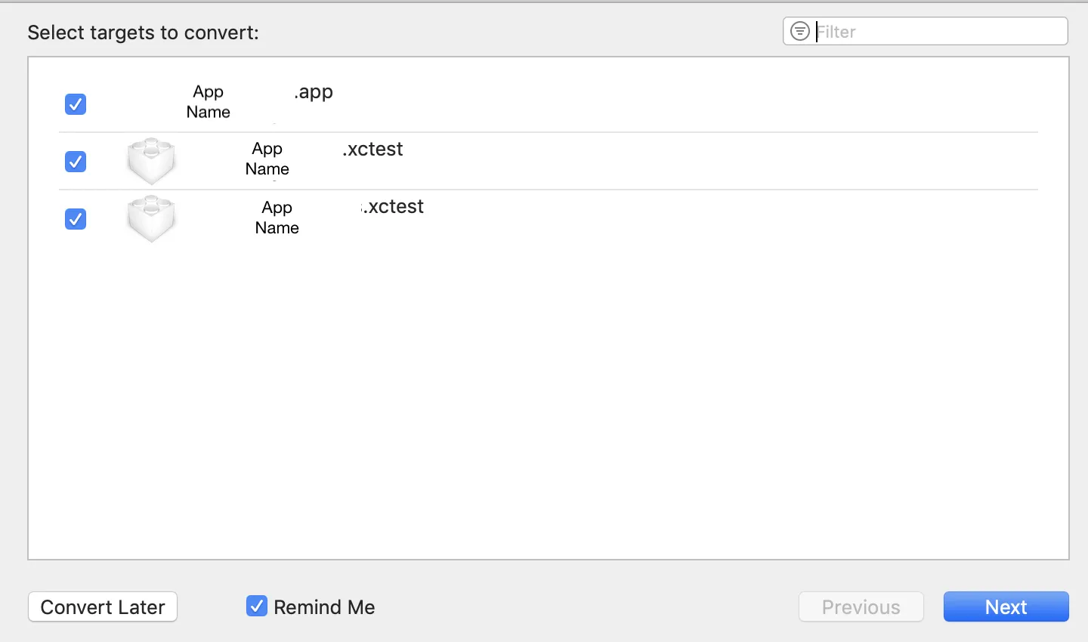
Task: Click the Previous button
Action: click(x=861, y=607)
